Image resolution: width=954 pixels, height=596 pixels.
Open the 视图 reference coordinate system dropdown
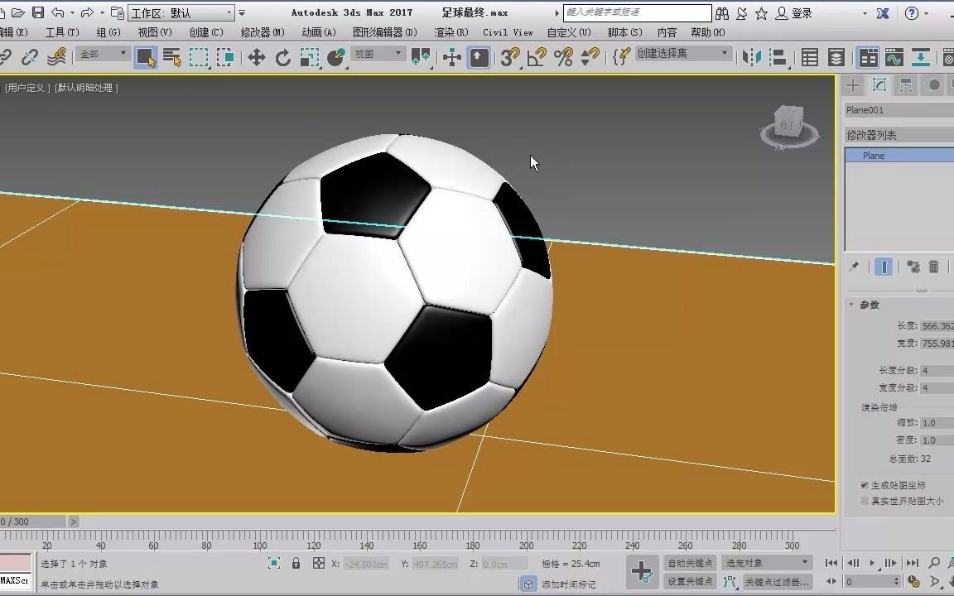(x=377, y=53)
